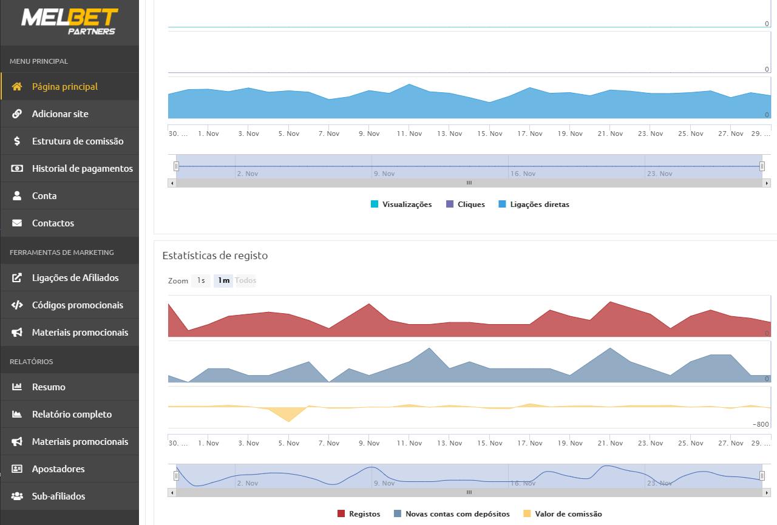Click the Ligações de Afiliados icon

[16, 277]
